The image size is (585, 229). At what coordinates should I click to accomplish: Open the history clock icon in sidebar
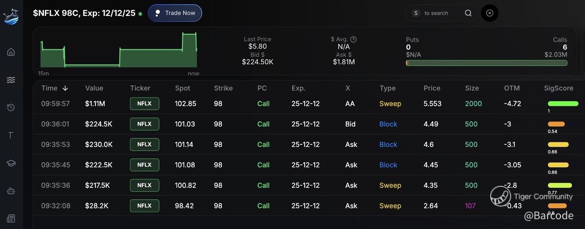pyautogui.click(x=11, y=107)
